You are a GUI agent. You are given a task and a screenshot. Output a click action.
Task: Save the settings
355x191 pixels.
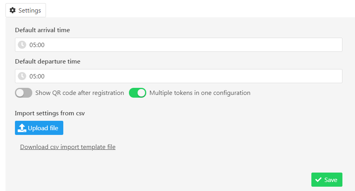point(327,180)
